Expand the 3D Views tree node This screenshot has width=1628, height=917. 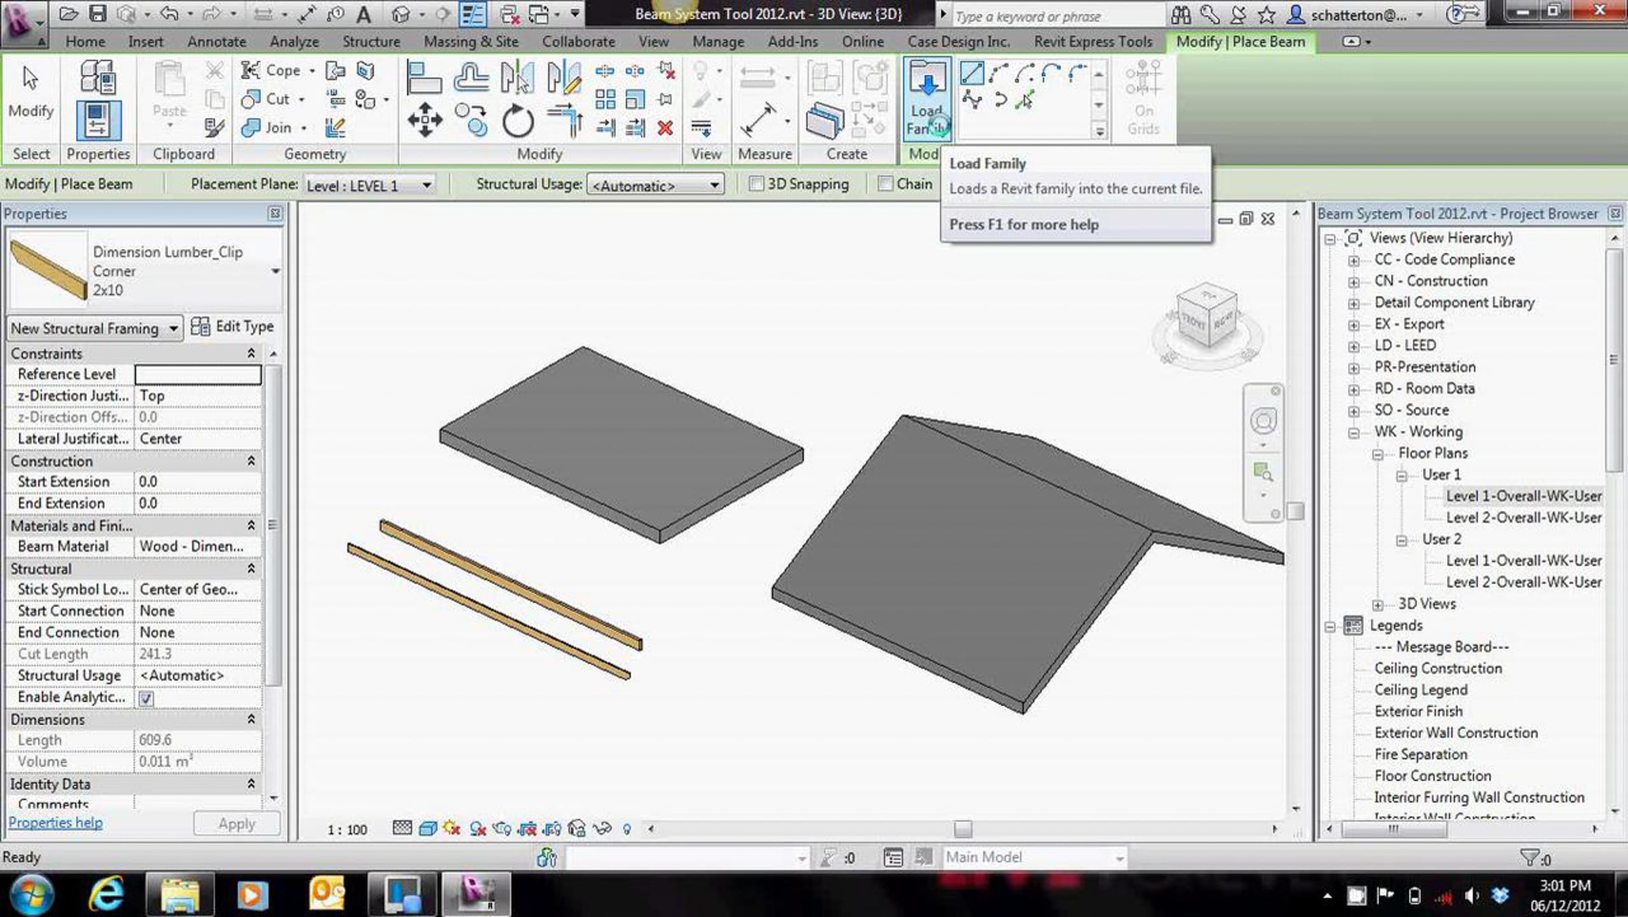pos(1378,605)
